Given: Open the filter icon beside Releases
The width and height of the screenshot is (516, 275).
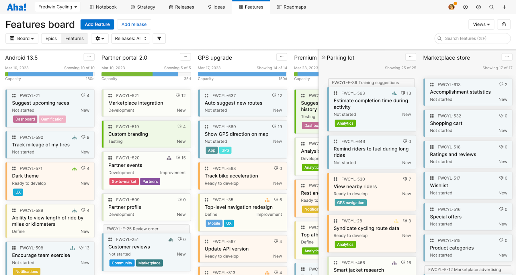Looking at the screenshot, I should pos(159,38).
